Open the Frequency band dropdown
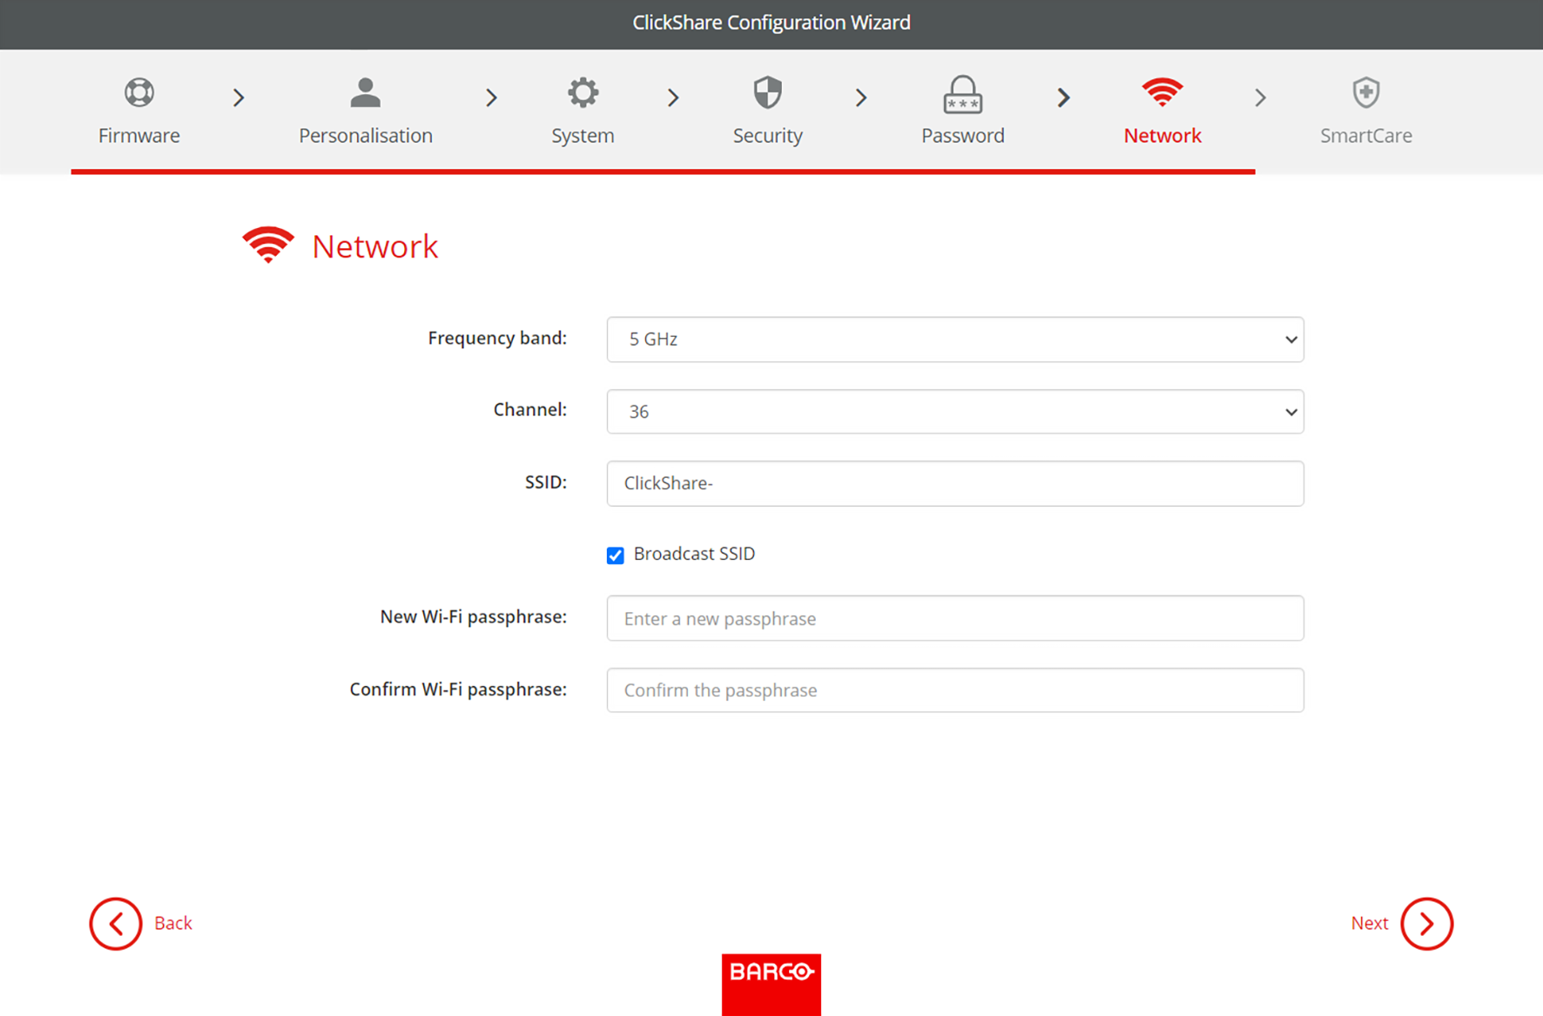This screenshot has width=1543, height=1016. 955,340
